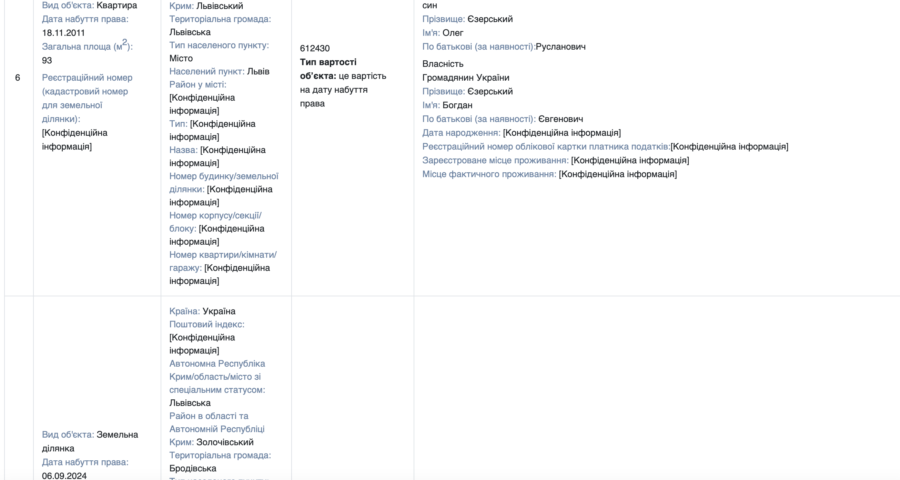Click the country value Україна
Viewport: 900px width, 480px height.
[219, 311]
